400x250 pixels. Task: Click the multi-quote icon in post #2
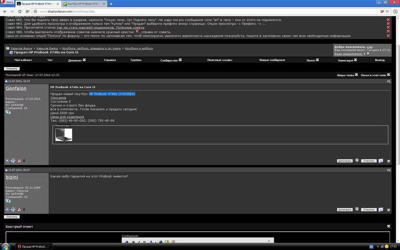click(x=357, y=209)
